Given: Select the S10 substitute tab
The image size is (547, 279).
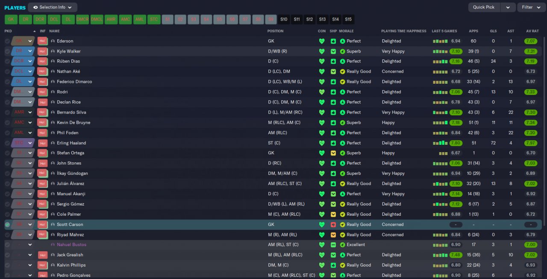Looking at the screenshot, I should pyautogui.click(x=284, y=19).
